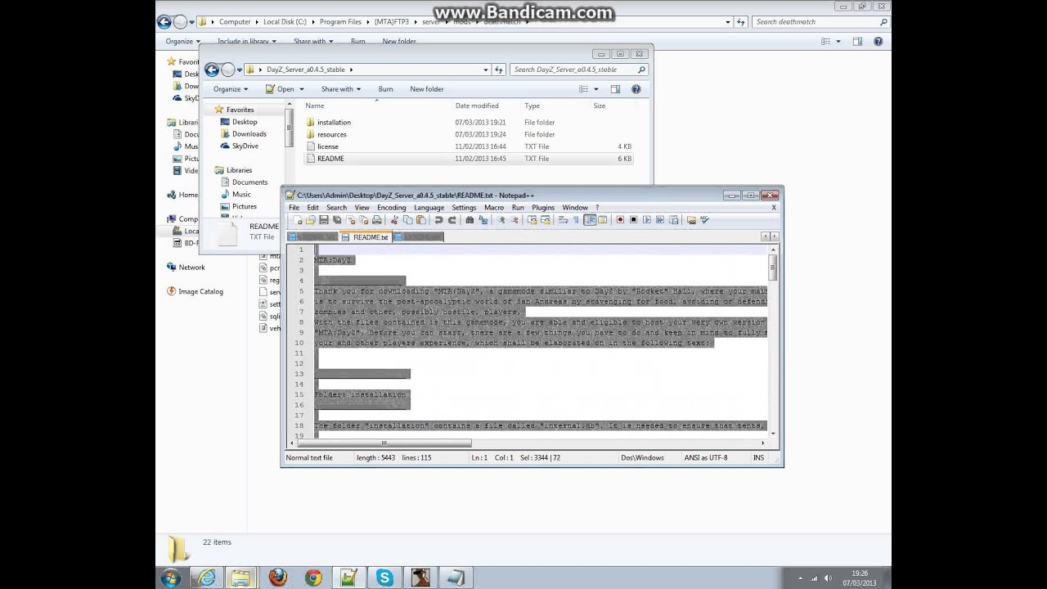
Task: Click the Playback macro icon
Action: click(646, 220)
